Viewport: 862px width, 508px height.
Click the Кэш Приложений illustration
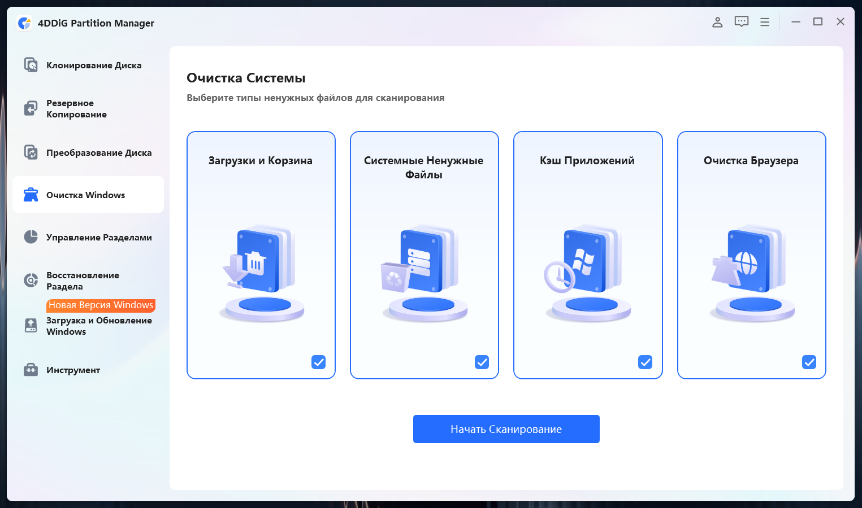[588, 274]
